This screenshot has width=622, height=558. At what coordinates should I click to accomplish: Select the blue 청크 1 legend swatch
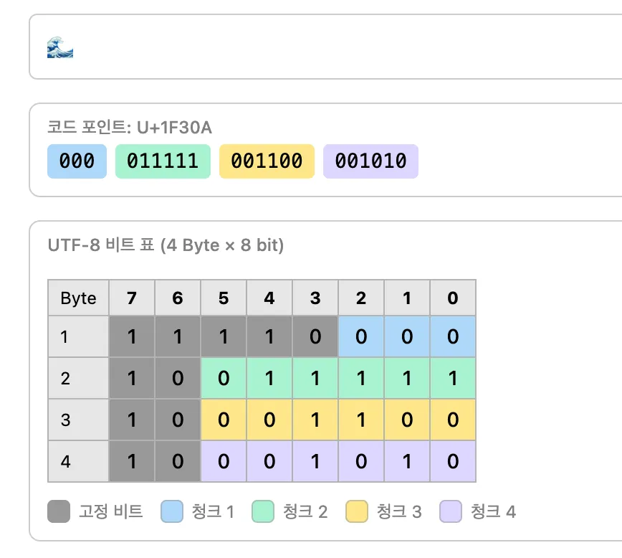pyautogui.click(x=171, y=511)
